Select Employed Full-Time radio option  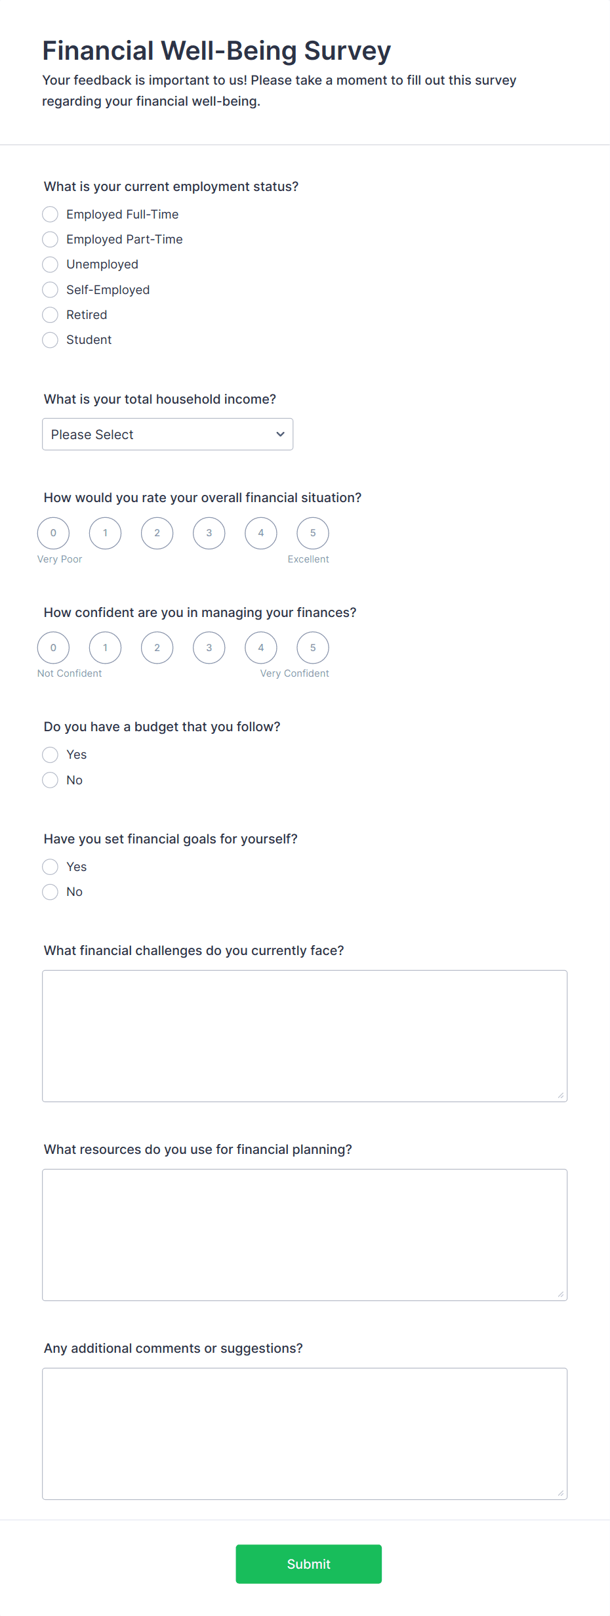pos(50,214)
